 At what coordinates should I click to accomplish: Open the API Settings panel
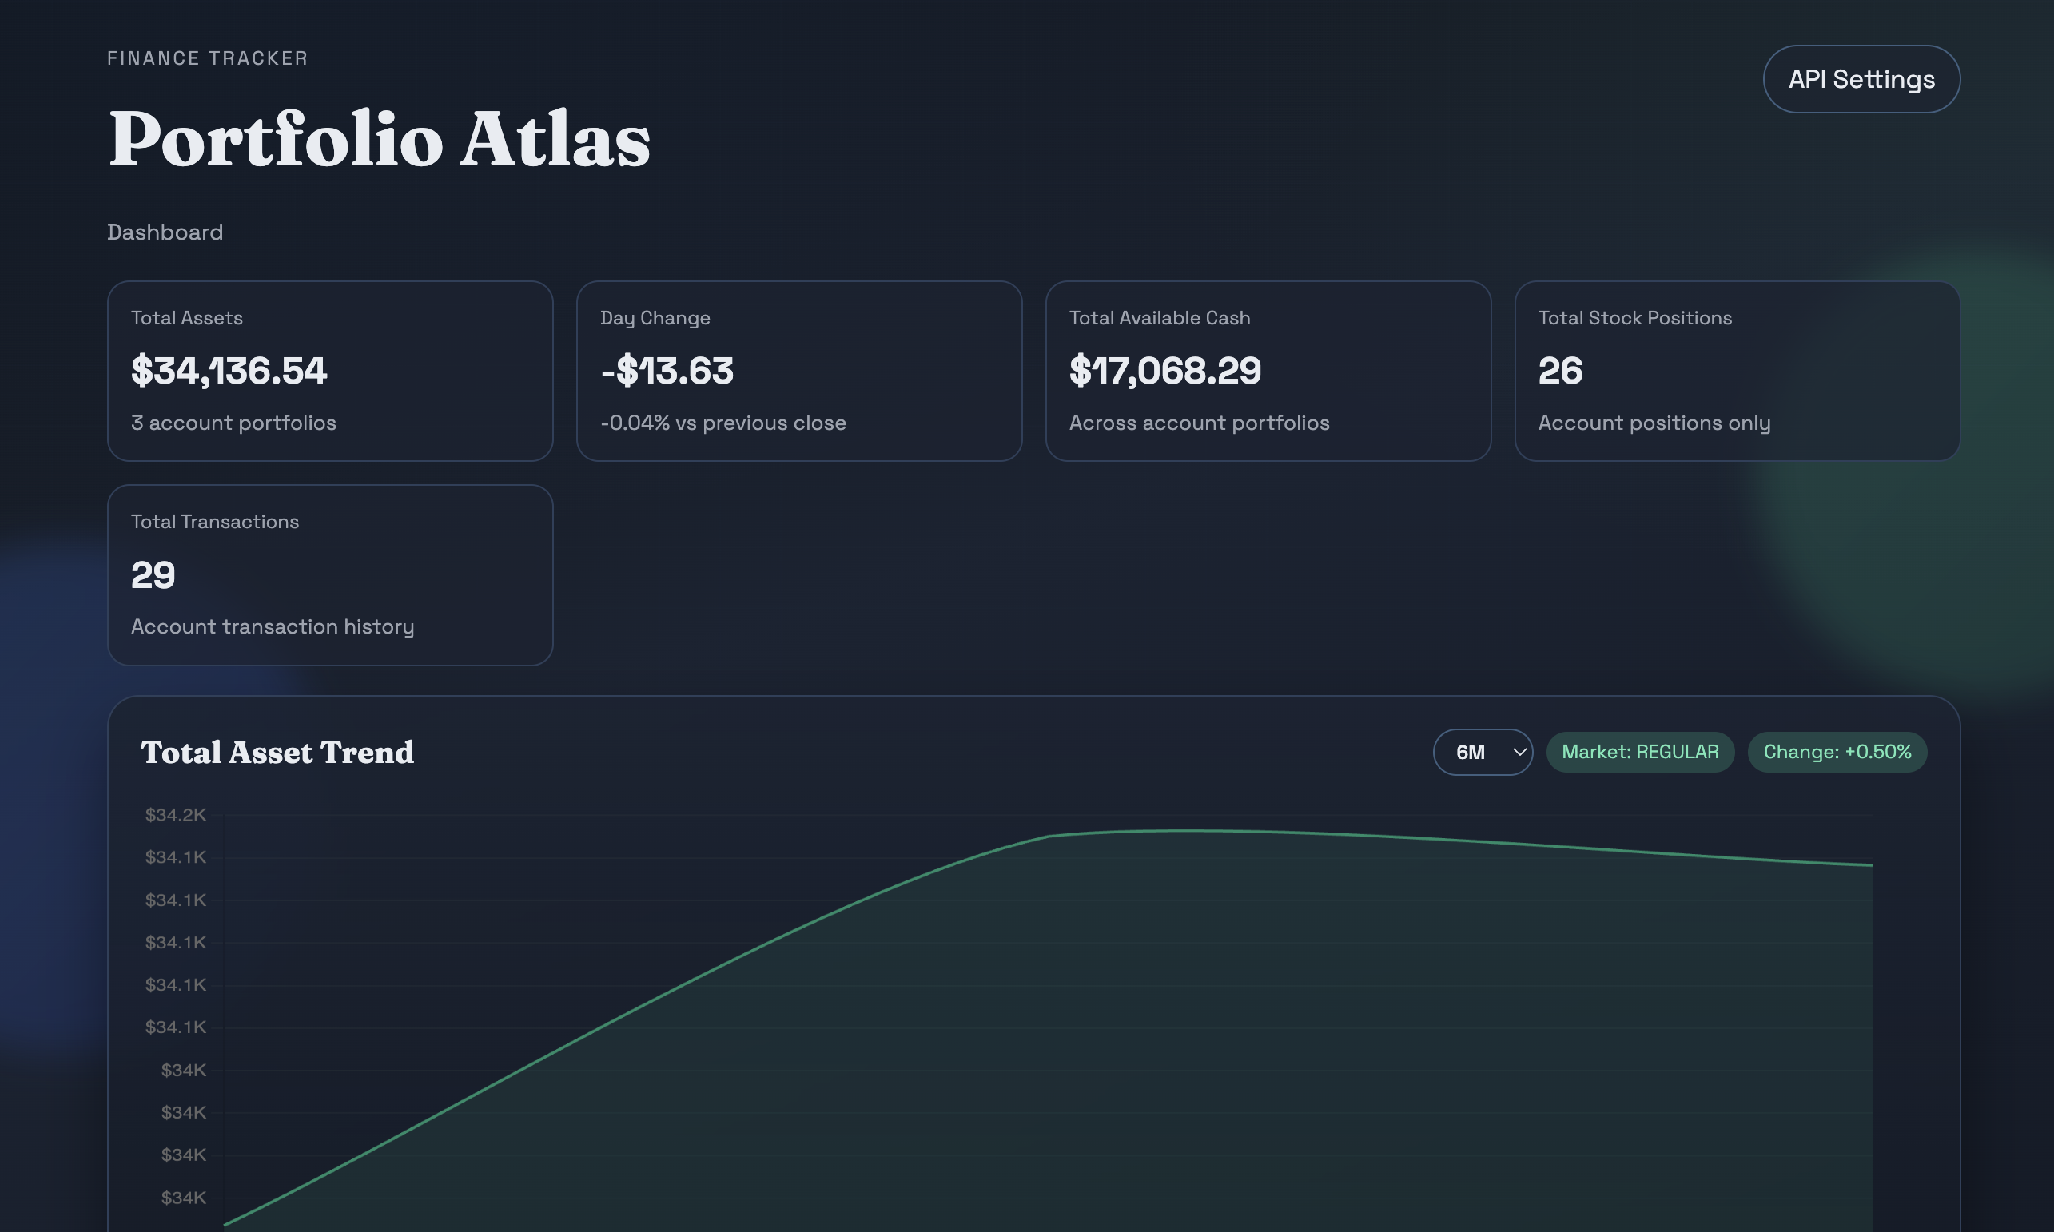coord(1861,79)
